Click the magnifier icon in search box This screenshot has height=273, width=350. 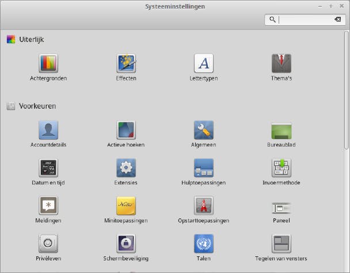(272, 20)
